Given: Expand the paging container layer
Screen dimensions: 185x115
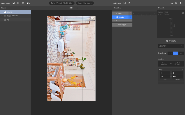Looking at the screenshot, I should coord(2,16).
